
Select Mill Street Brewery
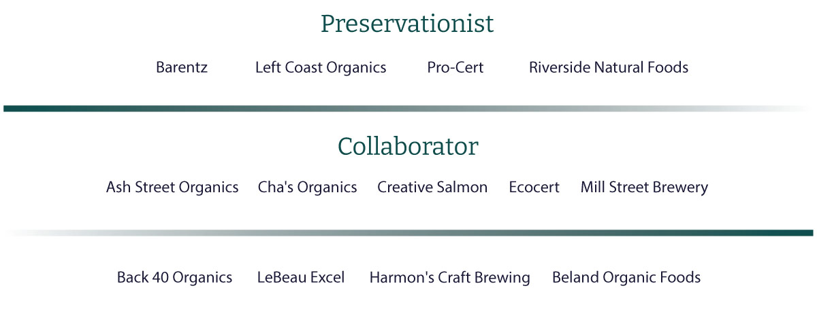(x=644, y=187)
